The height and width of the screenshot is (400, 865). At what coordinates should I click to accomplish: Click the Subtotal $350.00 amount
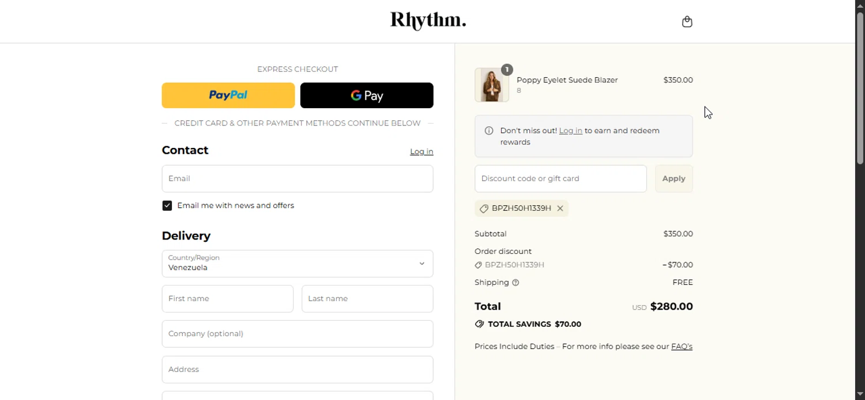(x=678, y=234)
